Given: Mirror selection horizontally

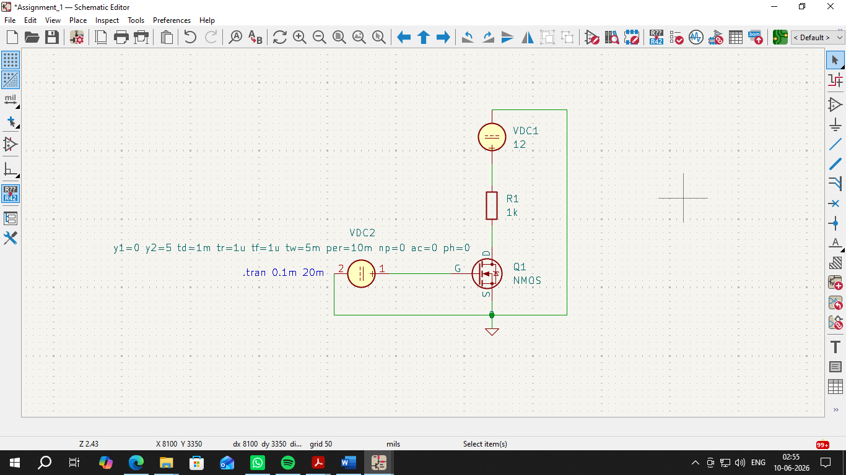Looking at the screenshot, I should click(528, 37).
